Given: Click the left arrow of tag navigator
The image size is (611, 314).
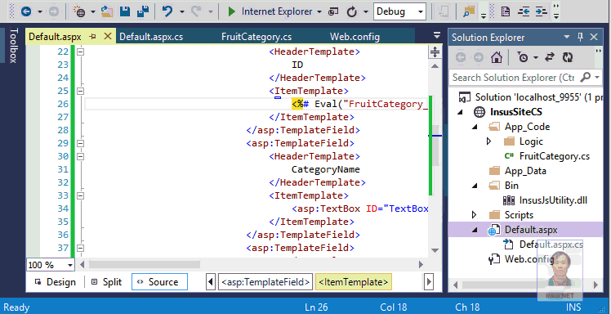Looking at the screenshot, I should tap(211, 281).
